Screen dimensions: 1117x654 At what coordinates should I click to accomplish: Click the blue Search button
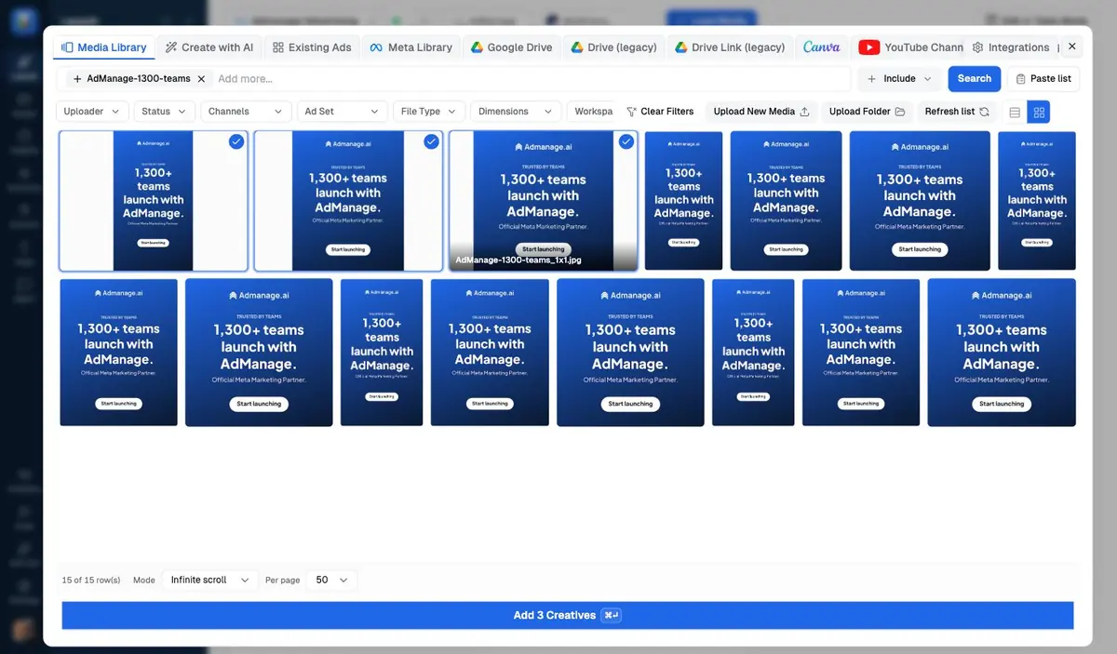coord(975,79)
